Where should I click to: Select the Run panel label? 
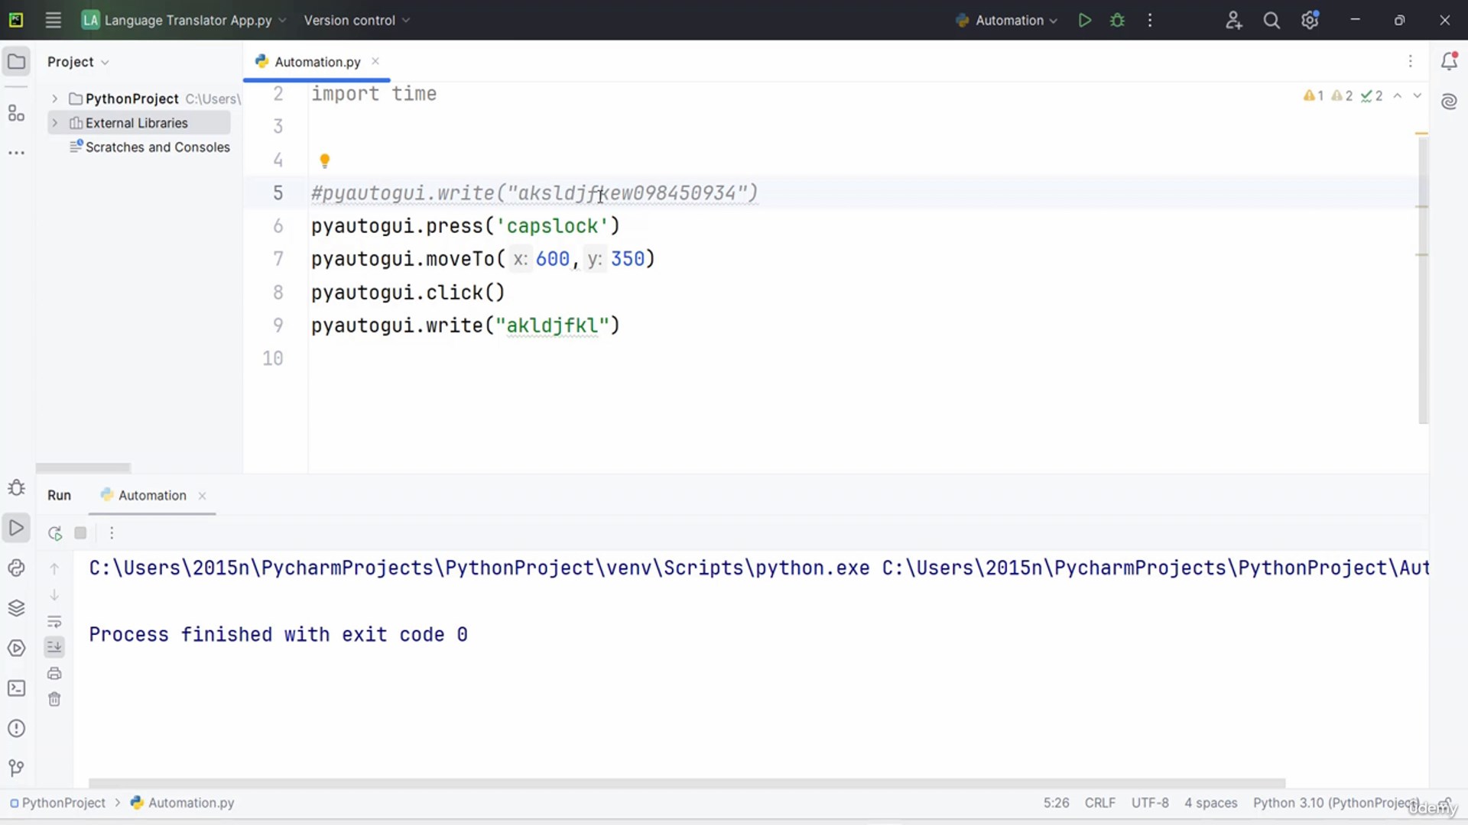tap(59, 495)
